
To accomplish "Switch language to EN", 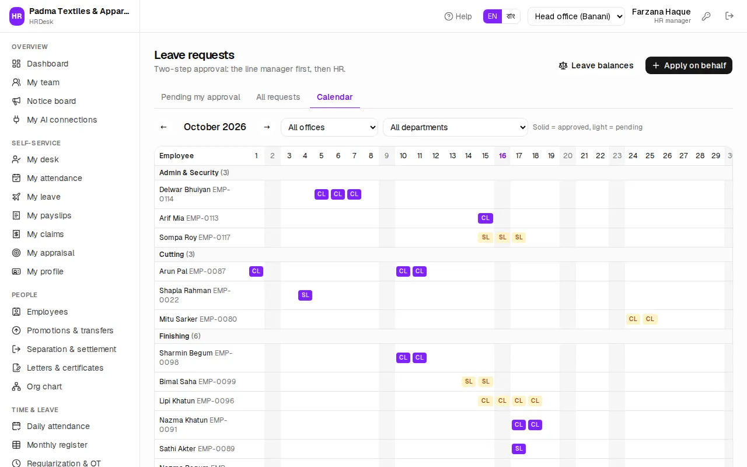I will pyautogui.click(x=493, y=16).
